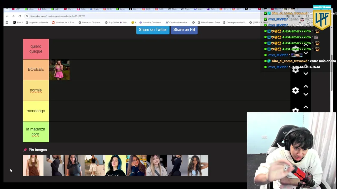Edit the 'BOEEEE' tier label

(x=36, y=70)
